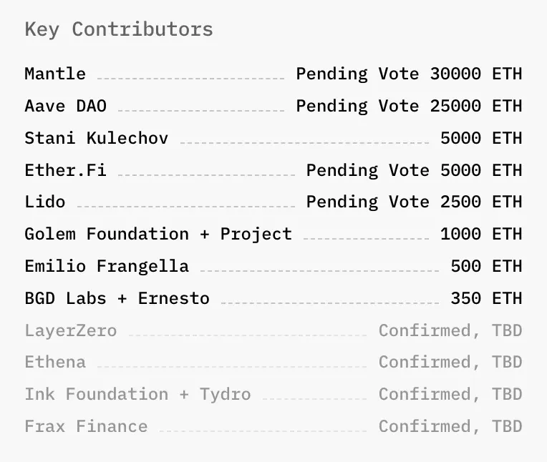Viewport: 547px width, 462px height.
Task: Click the Key Contributors heading
Action: coord(119,29)
